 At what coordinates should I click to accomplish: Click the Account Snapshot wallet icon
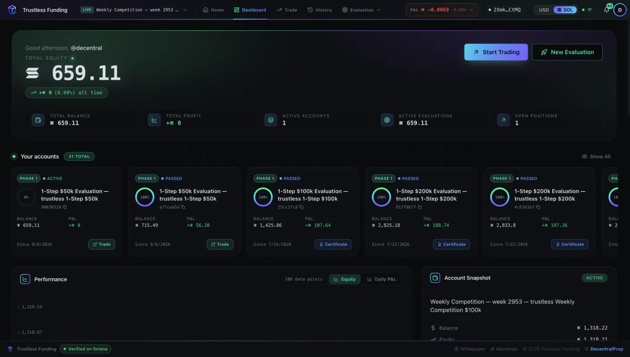[x=435, y=278]
